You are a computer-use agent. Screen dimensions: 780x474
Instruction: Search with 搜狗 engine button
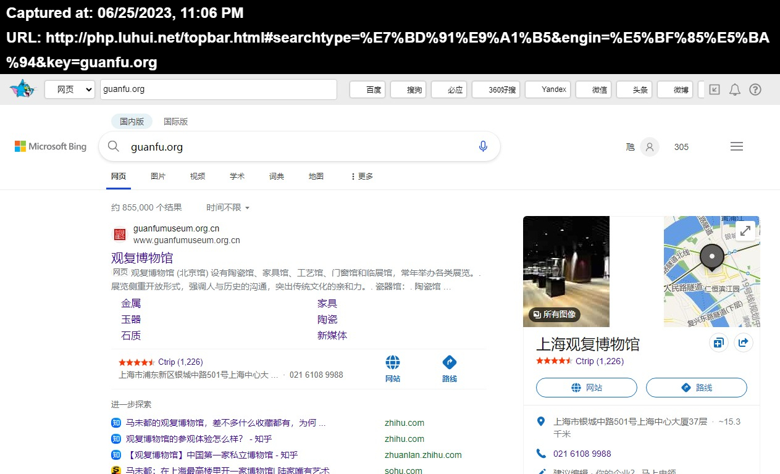[x=408, y=89]
